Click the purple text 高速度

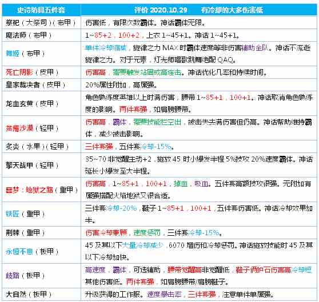95,270
